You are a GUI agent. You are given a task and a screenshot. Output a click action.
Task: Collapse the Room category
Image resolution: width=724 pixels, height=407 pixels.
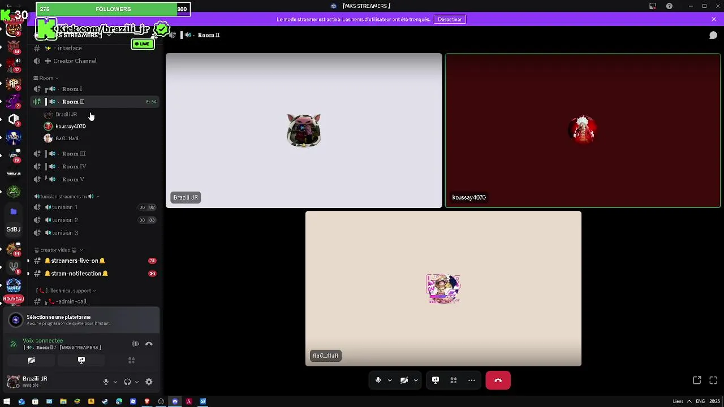(x=46, y=78)
